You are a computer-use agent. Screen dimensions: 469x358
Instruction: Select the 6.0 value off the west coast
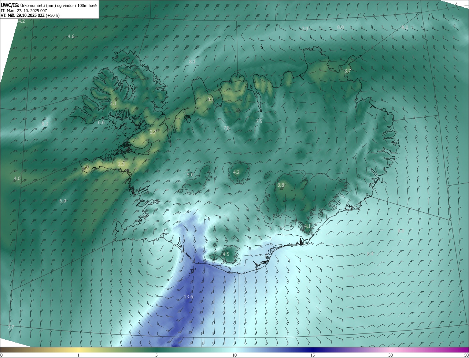tap(63, 201)
